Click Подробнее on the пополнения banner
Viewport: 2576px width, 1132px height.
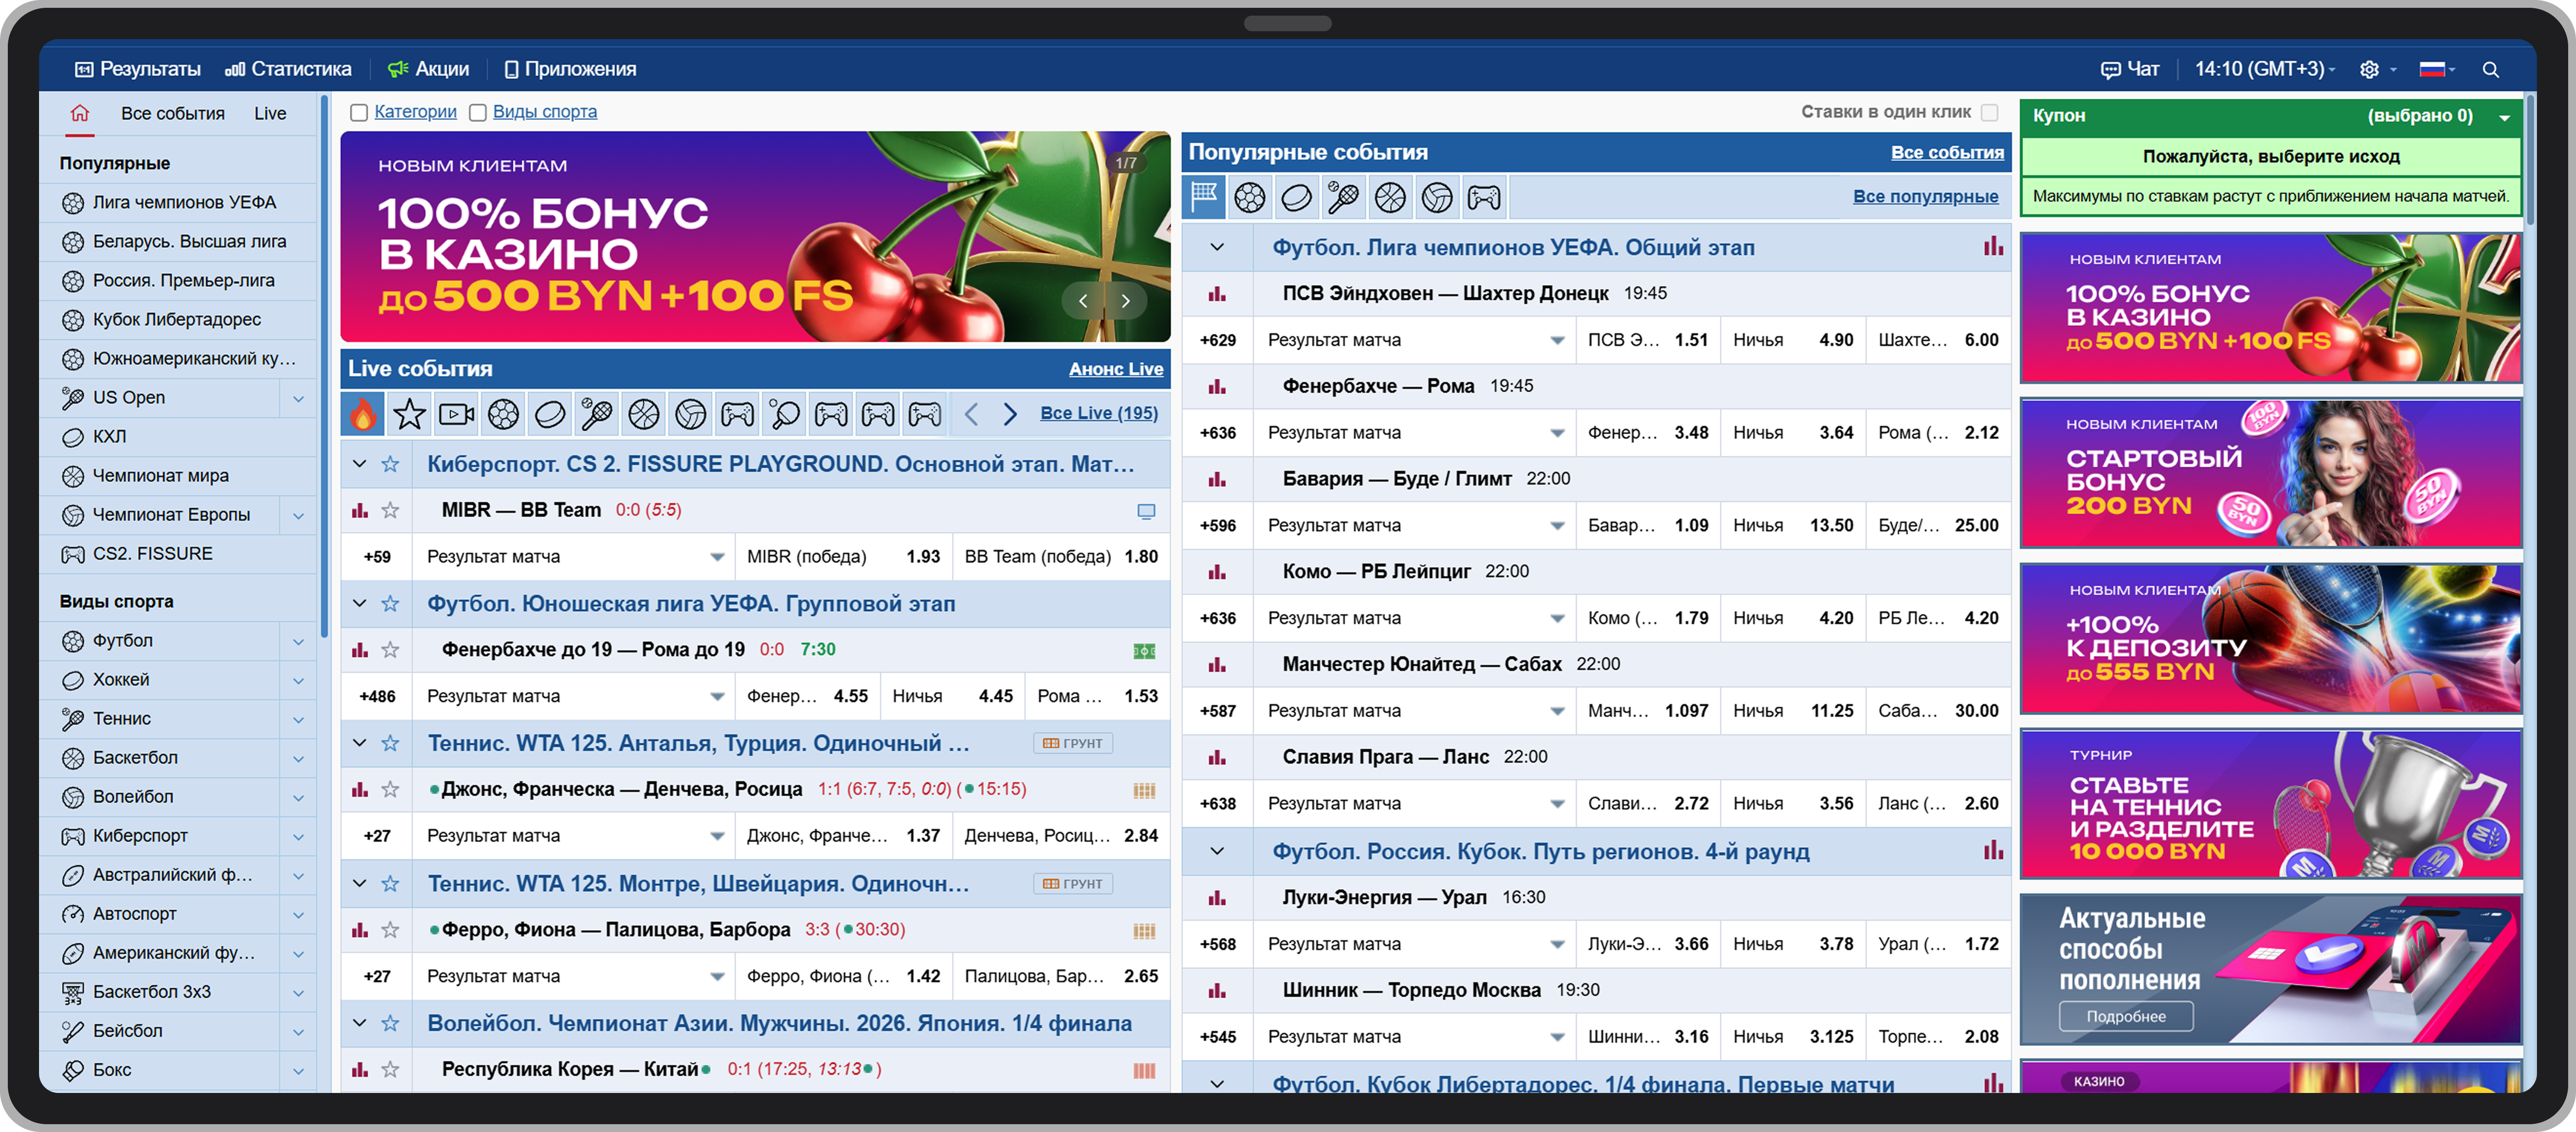pyautogui.click(x=2126, y=1016)
